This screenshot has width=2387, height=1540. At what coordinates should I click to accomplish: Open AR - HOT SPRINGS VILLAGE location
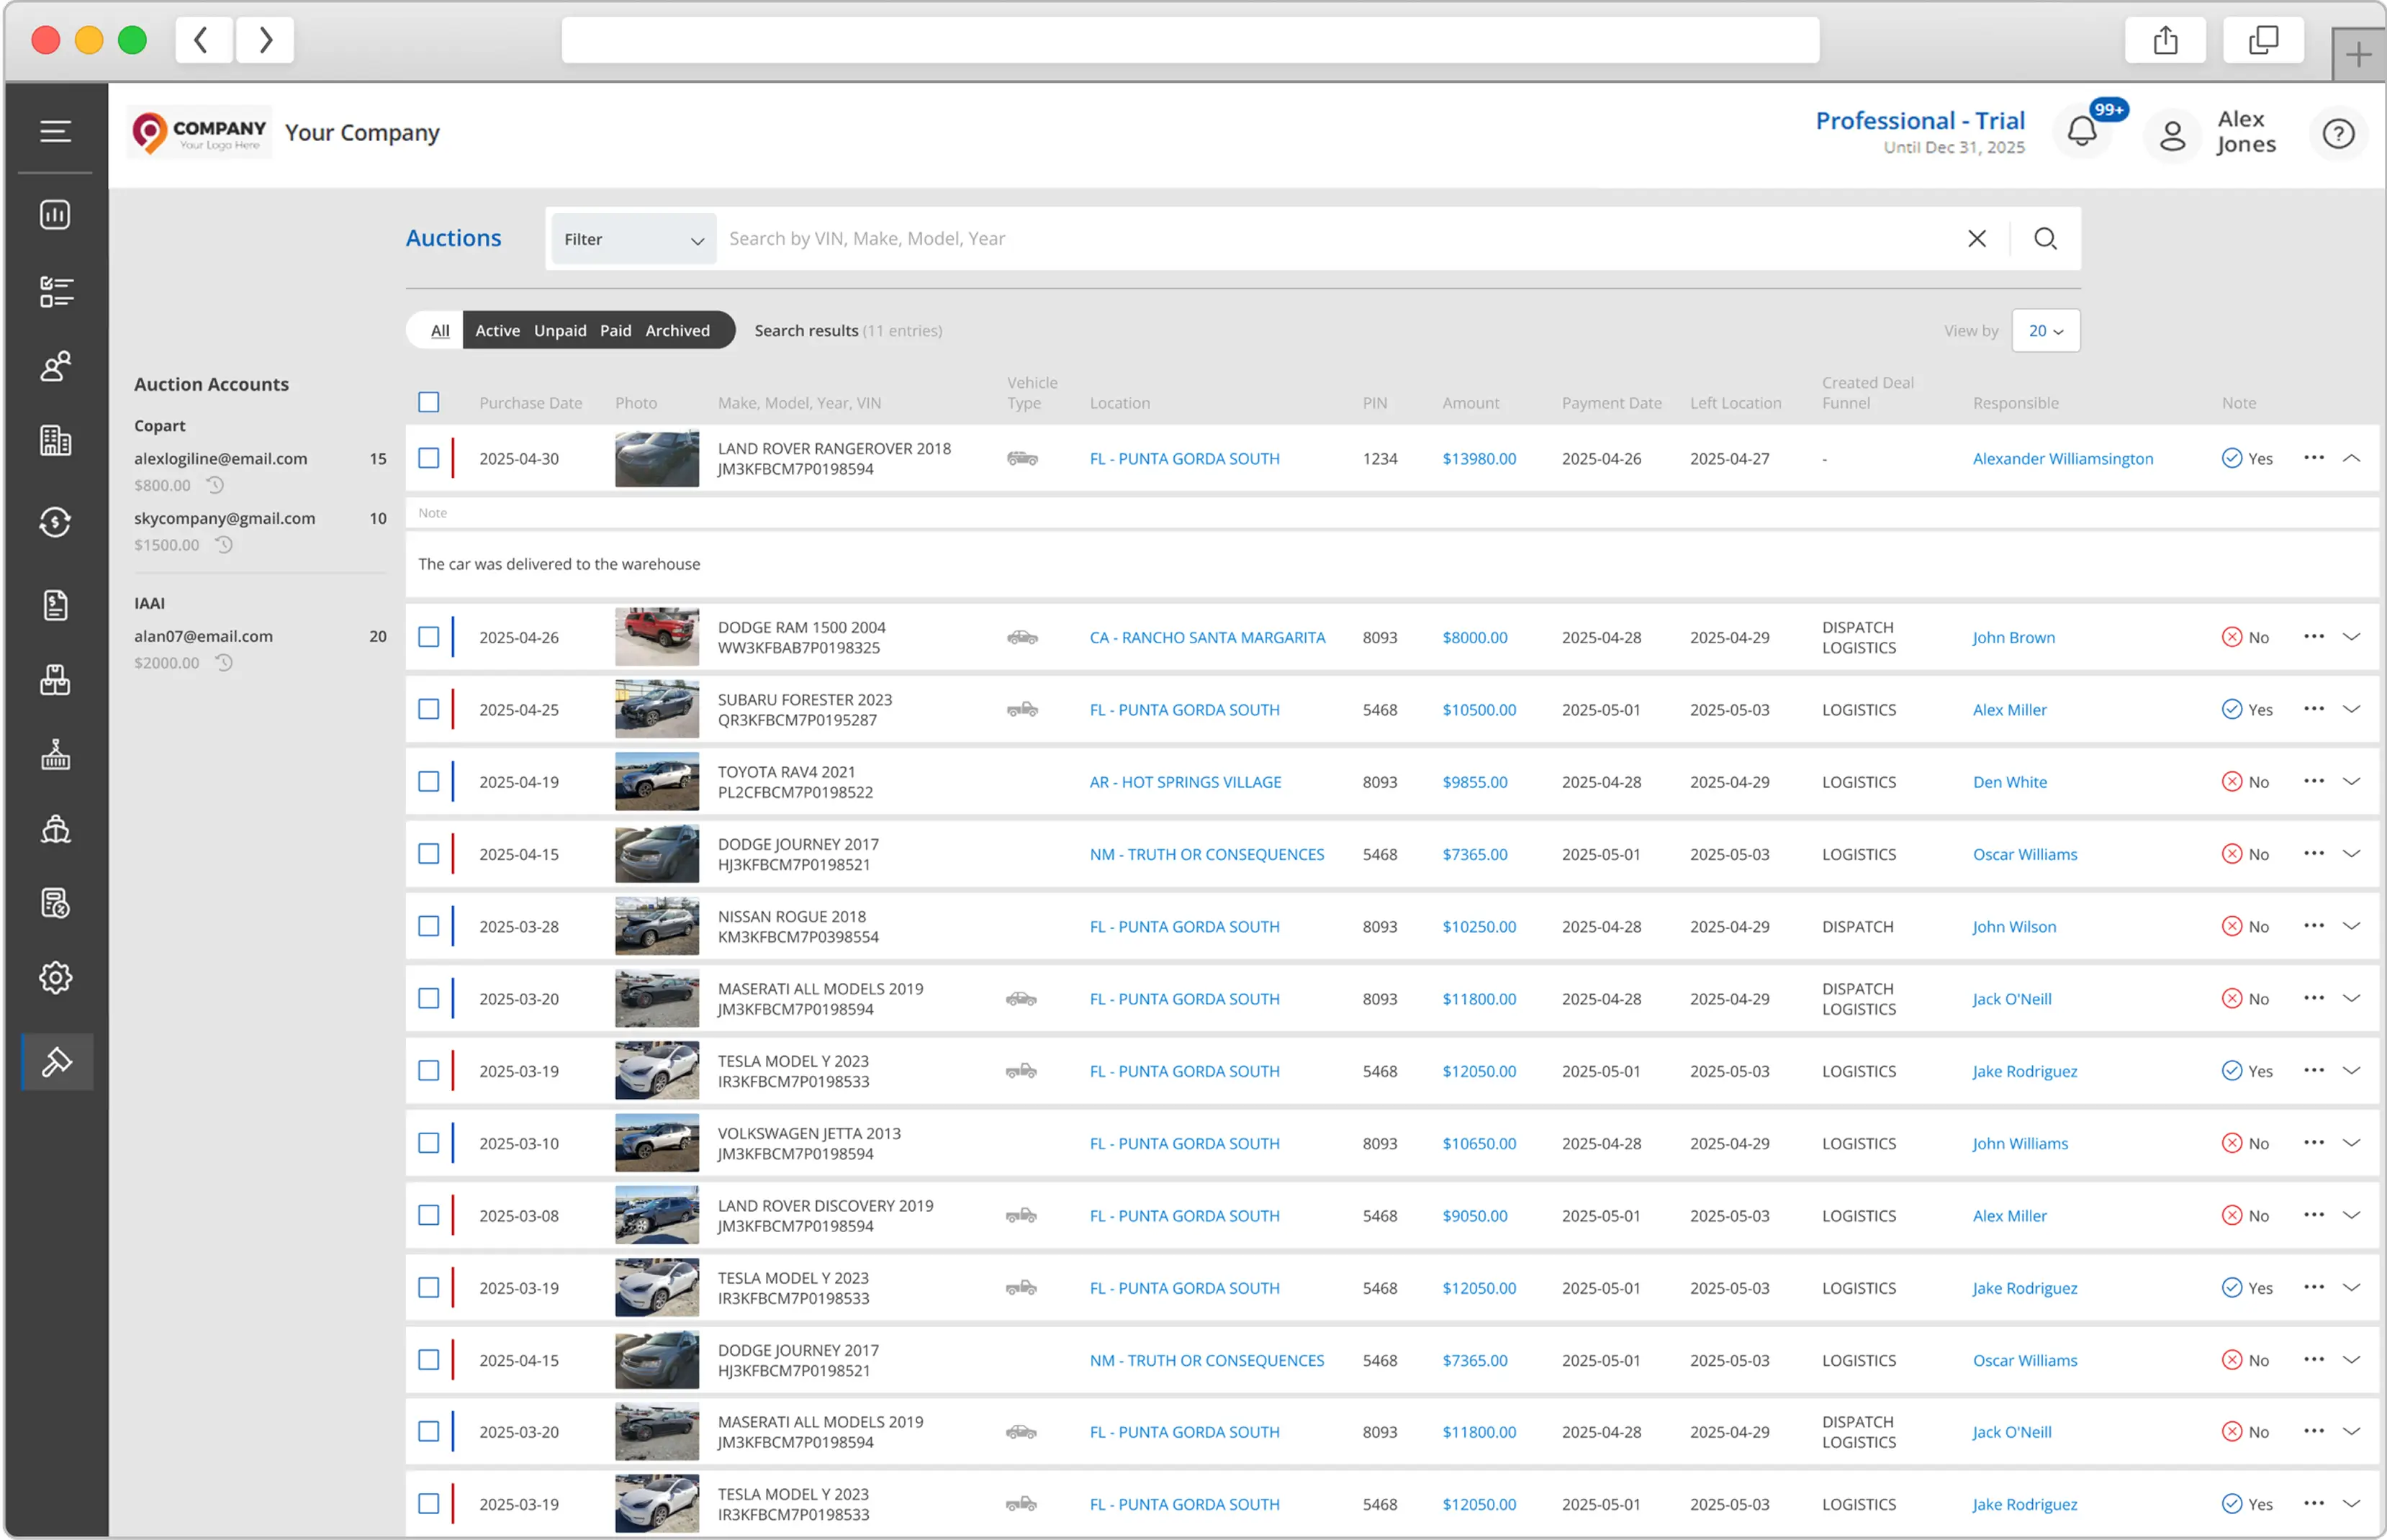coord(1185,782)
